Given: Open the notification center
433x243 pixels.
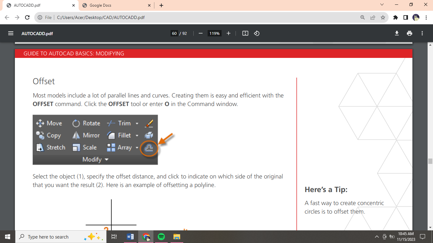Looking at the screenshot, I should (423, 237).
